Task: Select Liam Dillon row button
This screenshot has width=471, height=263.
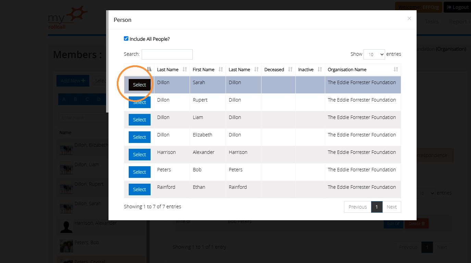Action: point(140,120)
